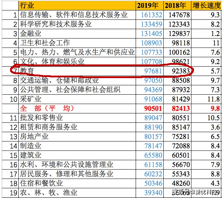Select the 金融业 cell

click(x=77, y=34)
